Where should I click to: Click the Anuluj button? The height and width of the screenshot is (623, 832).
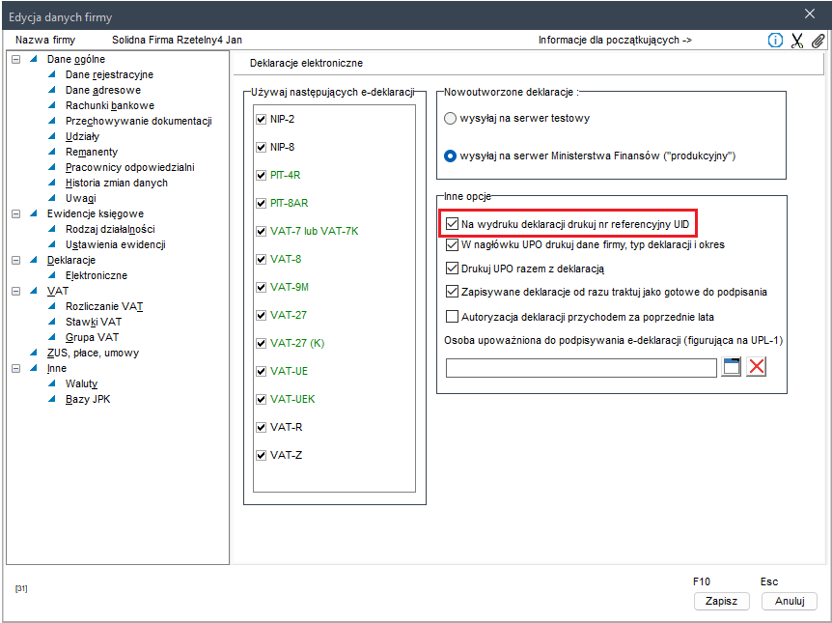(790, 601)
